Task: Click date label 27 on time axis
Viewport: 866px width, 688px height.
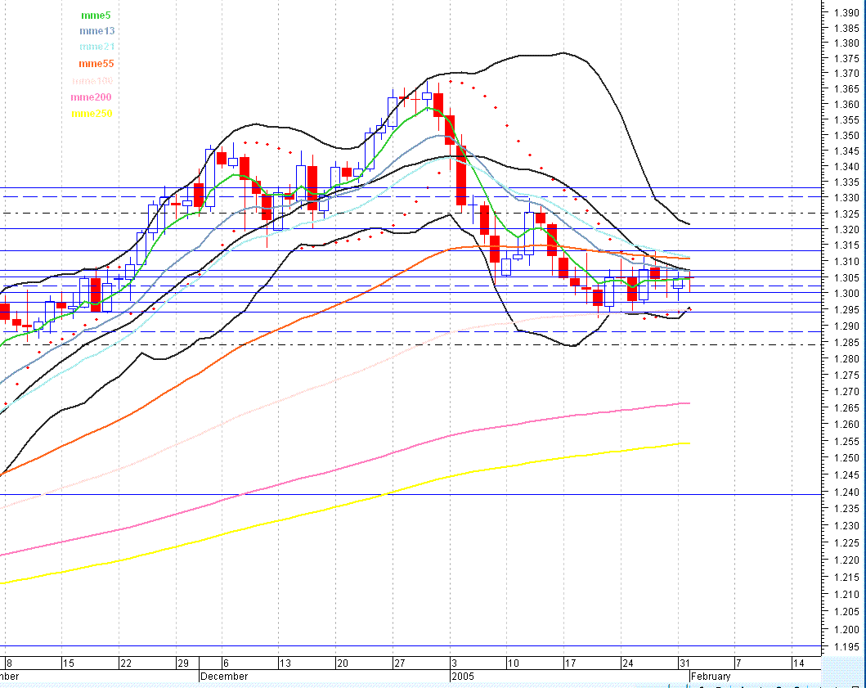Action: [399, 663]
